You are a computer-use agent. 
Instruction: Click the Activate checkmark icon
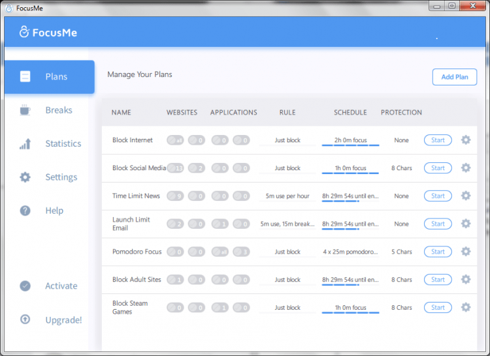pyautogui.click(x=25, y=286)
